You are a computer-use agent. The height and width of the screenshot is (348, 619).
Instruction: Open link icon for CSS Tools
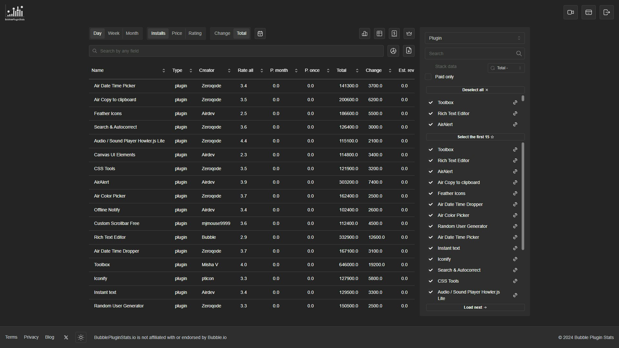[515, 281]
